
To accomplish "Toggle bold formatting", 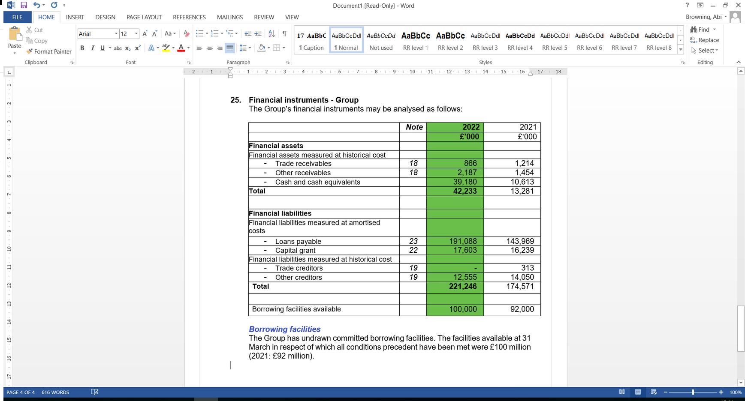I will pos(82,48).
